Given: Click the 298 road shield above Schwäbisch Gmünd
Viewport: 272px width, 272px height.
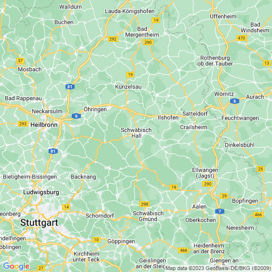Looking at the screenshot, I should 144,204.
